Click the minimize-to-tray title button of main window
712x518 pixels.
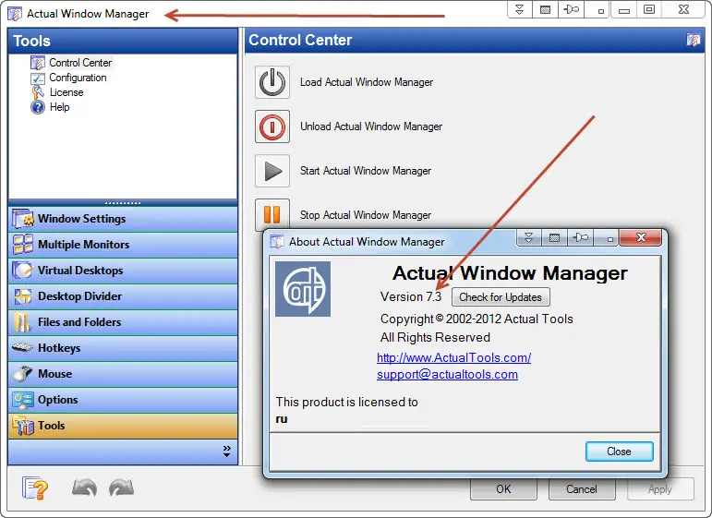[546, 9]
